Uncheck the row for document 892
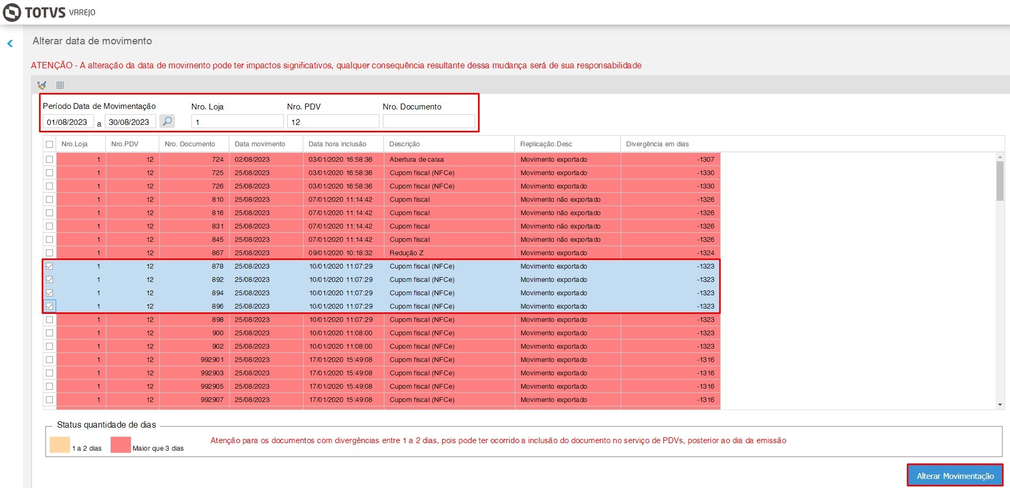This screenshot has width=1010, height=488. (x=50, y=279)
